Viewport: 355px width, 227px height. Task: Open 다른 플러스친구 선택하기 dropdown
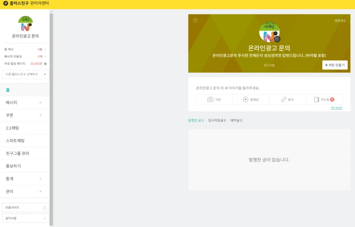coord(25,75)
